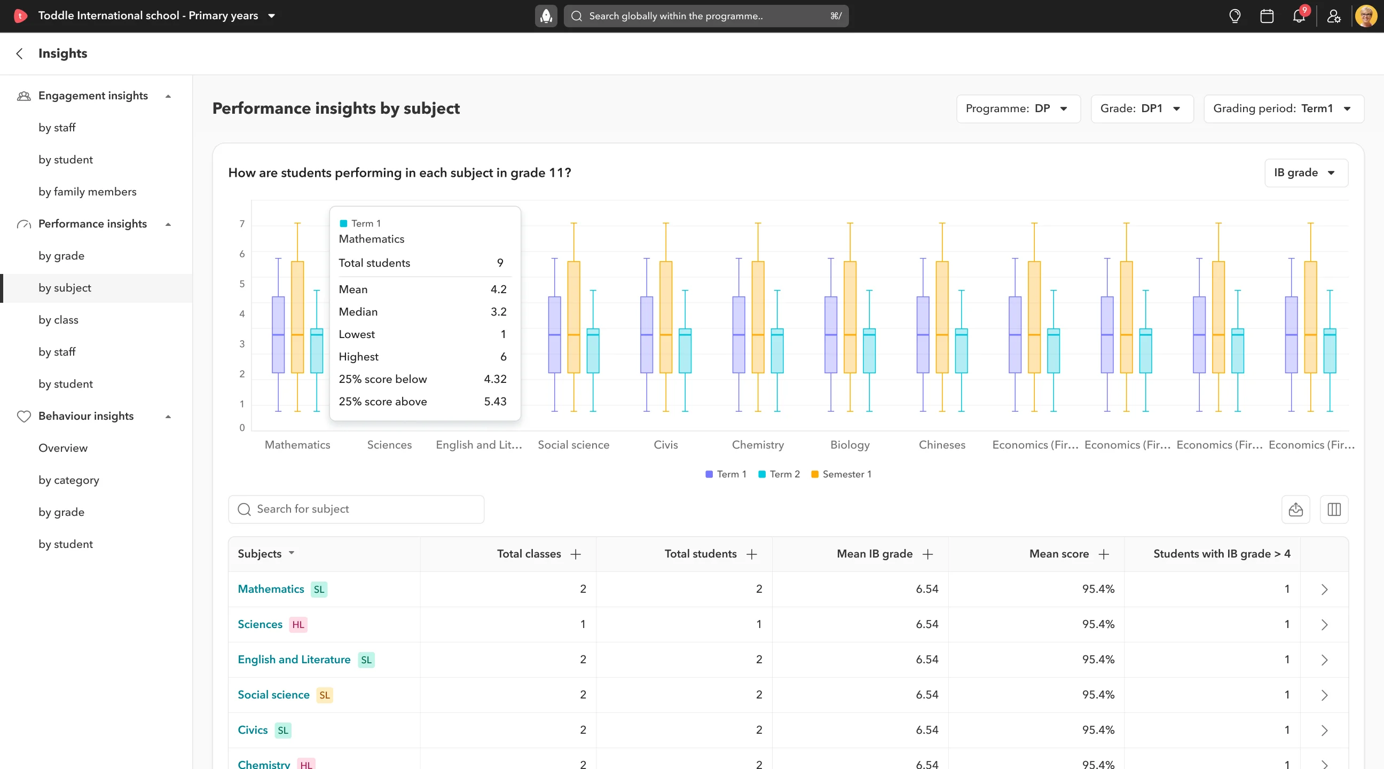Select by family members in sidebar
Image resolution: width=1384 pixels, height=769 pixels.
point(88,192)
